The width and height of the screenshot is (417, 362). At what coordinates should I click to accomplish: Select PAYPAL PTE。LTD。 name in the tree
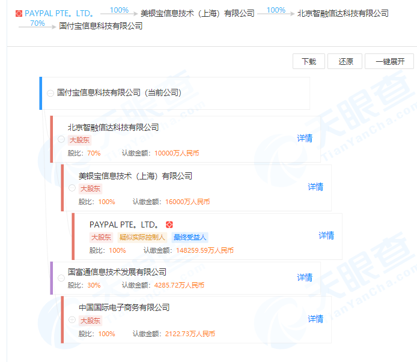[x=124, y=225]
